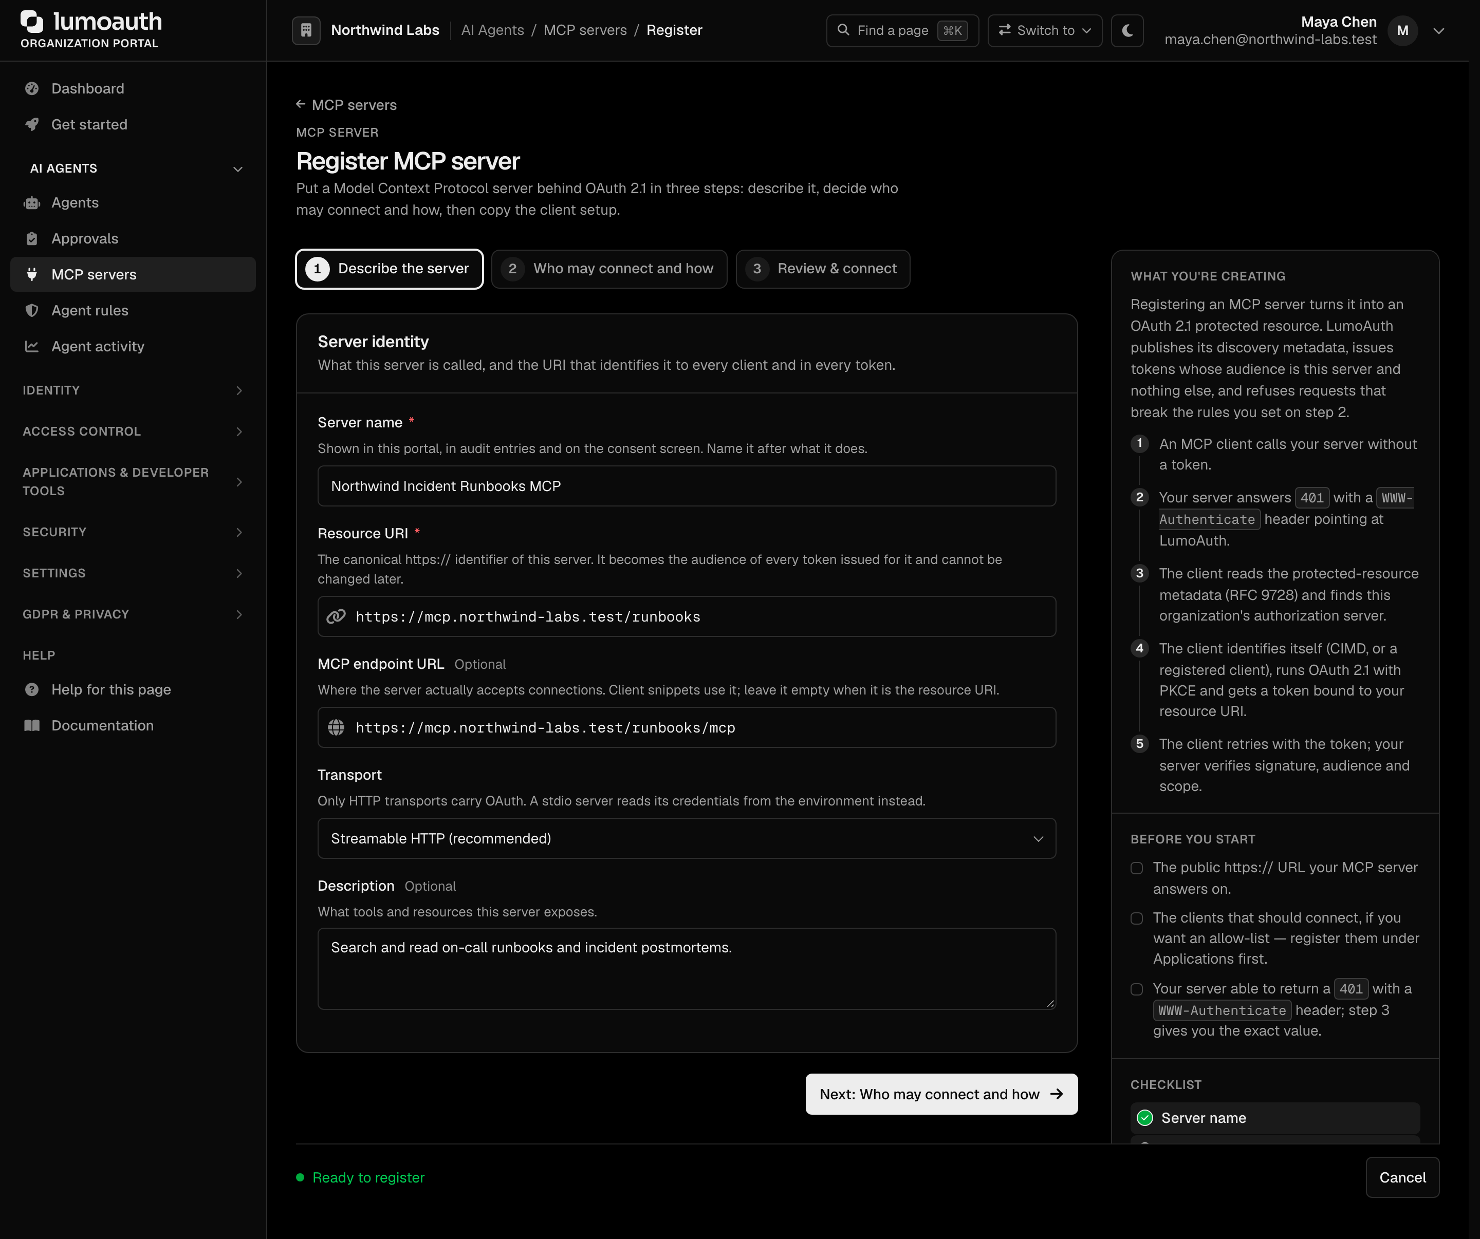This screenshot has height=1239, width=1480.
Task: Open Dashboard from the sidebar
Action: coord(133,88)
